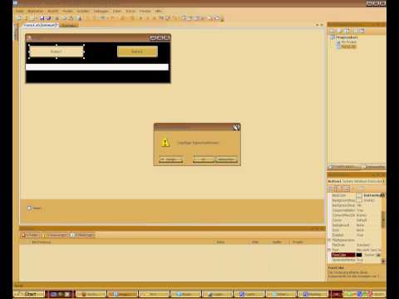Screen dimensions: 399x299
Task: Select Button2 on the form designer
Action: coord(137,51)
